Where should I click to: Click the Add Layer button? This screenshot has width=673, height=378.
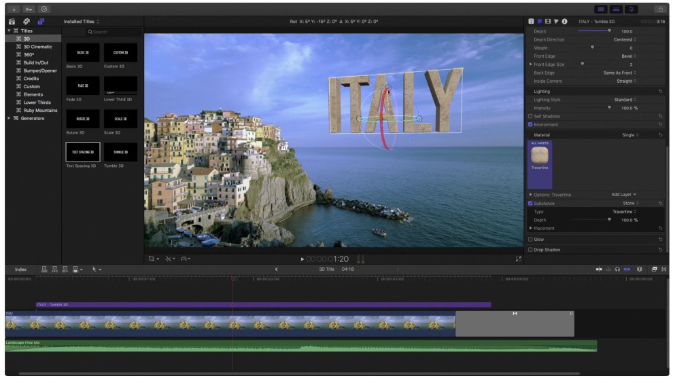pos(623,195)
